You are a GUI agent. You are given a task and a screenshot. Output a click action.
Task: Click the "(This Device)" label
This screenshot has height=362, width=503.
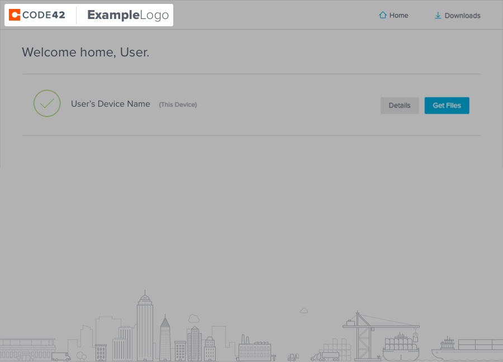coord(178,104)
